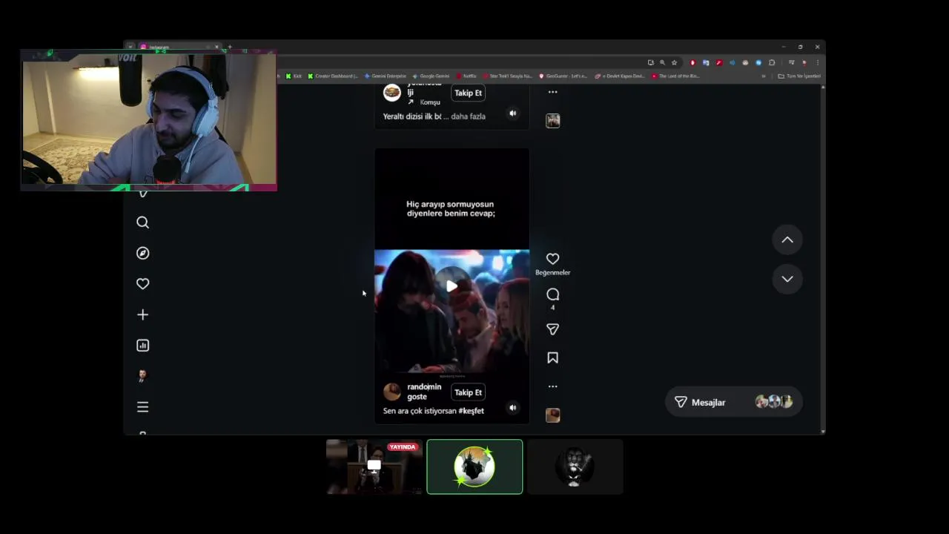Follow randomin goste with Takip Et

(468, 392)
